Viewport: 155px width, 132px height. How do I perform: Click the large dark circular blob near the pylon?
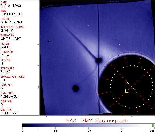tap(98, 60)
